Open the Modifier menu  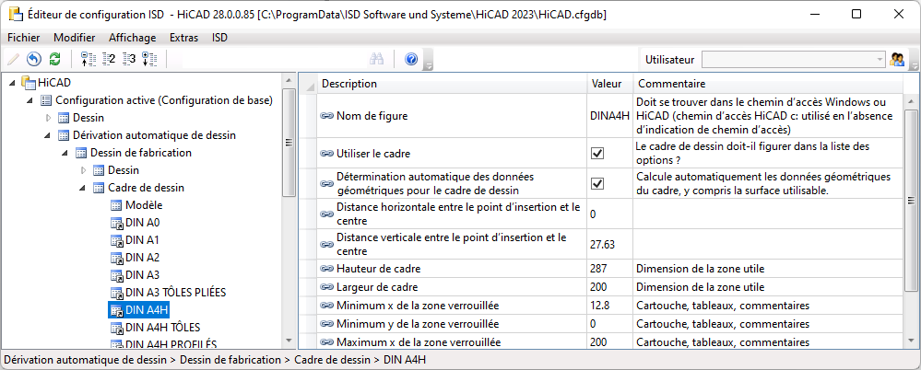pos(75,38)
